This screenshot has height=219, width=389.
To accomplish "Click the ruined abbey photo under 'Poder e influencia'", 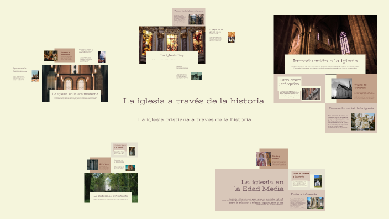I will [x=315, y=203].
